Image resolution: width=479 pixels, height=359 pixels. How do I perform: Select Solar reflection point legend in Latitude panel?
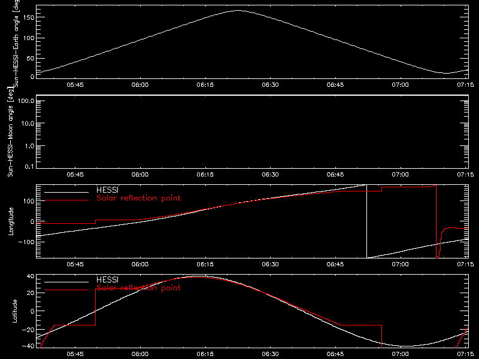[138, 288]
